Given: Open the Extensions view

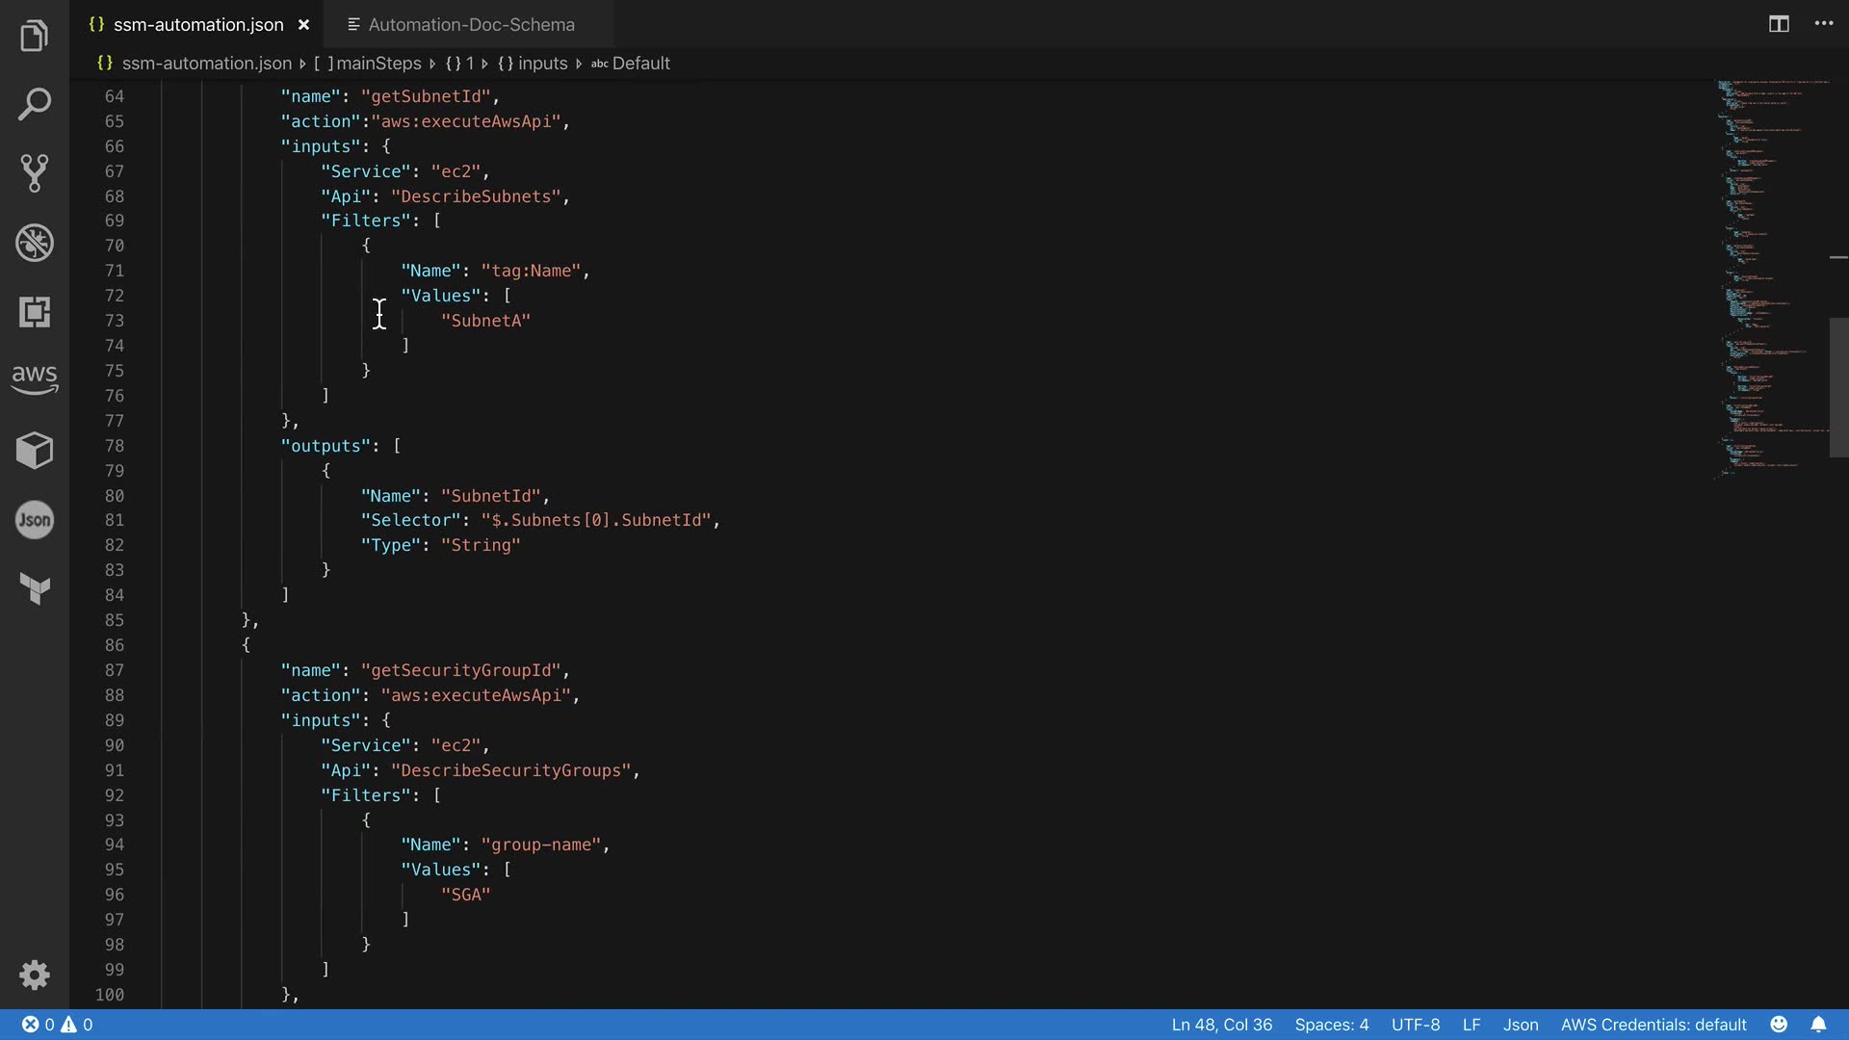Looking at the screenshot, I should click(x=35, y=312).
